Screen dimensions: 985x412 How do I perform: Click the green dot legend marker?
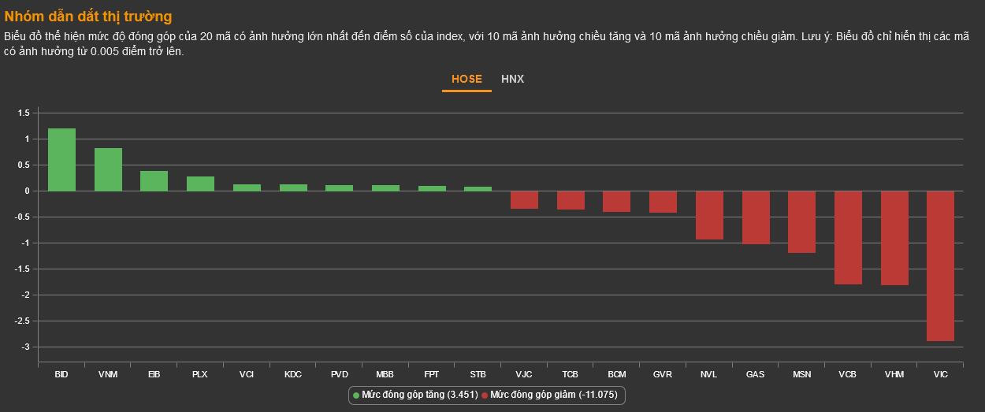point(356,395)
